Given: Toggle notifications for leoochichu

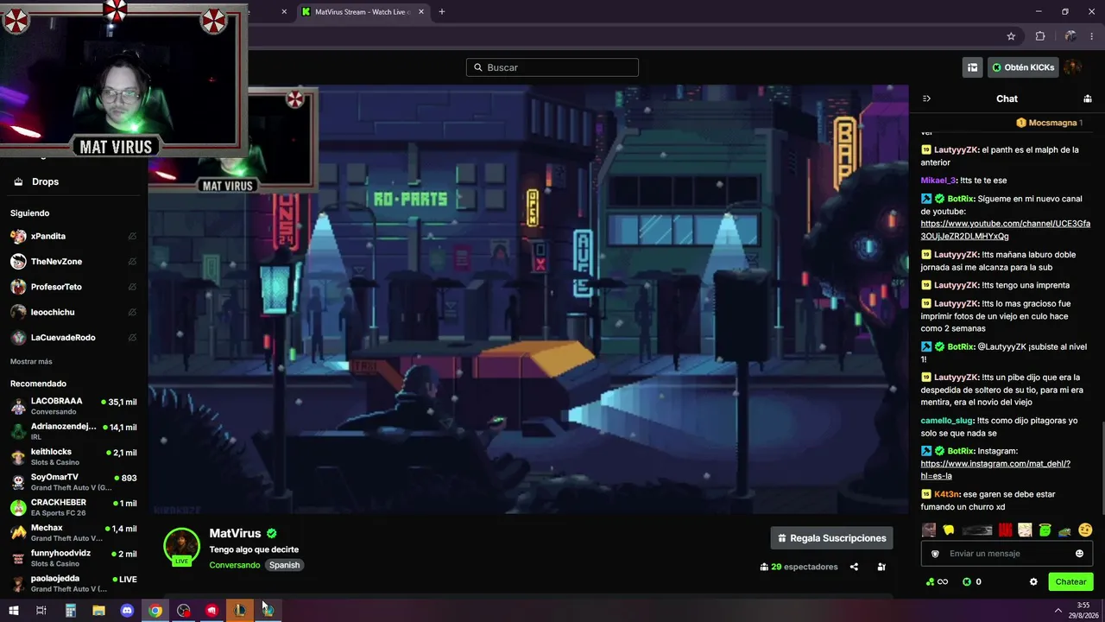Looking at the screenshot, I should pyautogui.click(x=132, y=312).
